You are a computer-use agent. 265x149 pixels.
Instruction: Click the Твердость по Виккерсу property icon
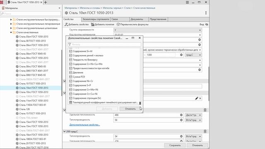tap(71, 60)
